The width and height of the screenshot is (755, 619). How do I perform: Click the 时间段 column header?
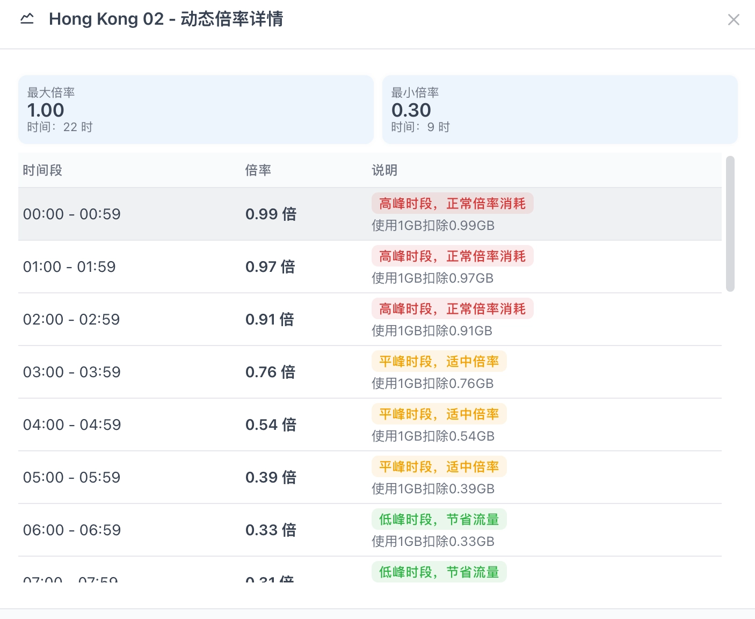pos(42,170)
